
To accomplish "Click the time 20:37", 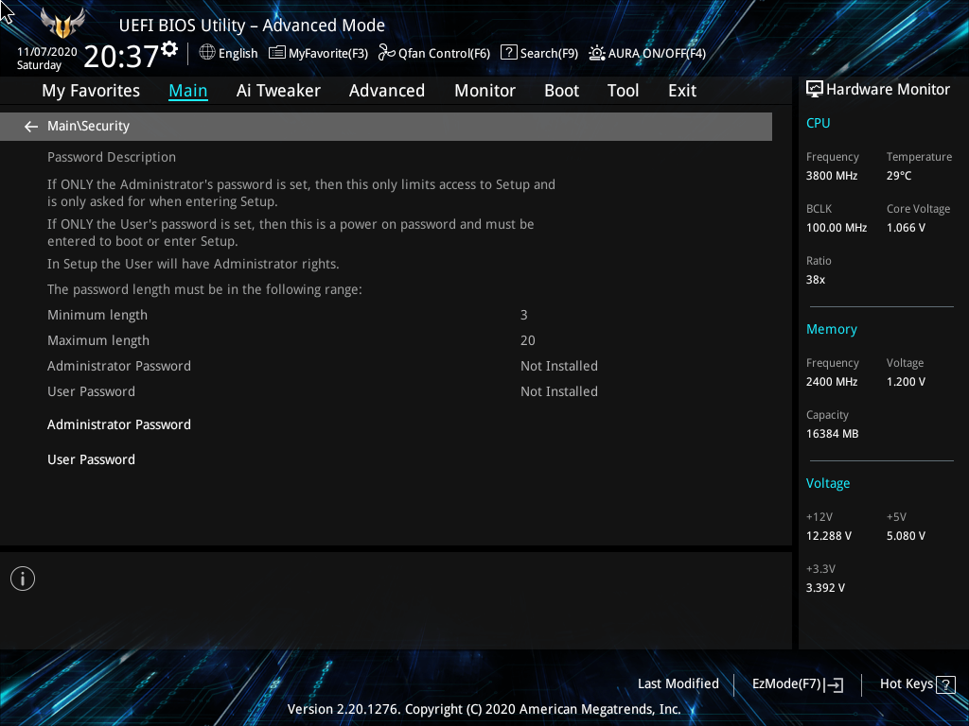I will pyautogui.click(x=121, y=56).
